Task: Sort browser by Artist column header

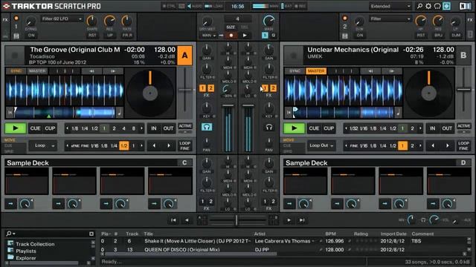Action: click(x=260, y=234)
